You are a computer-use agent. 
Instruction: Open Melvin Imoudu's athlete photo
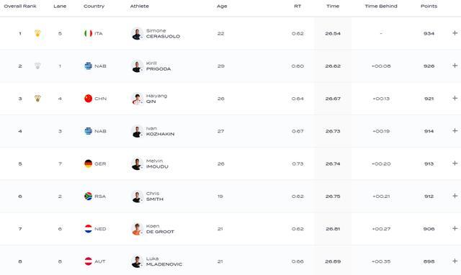click(x=137, y=164)
